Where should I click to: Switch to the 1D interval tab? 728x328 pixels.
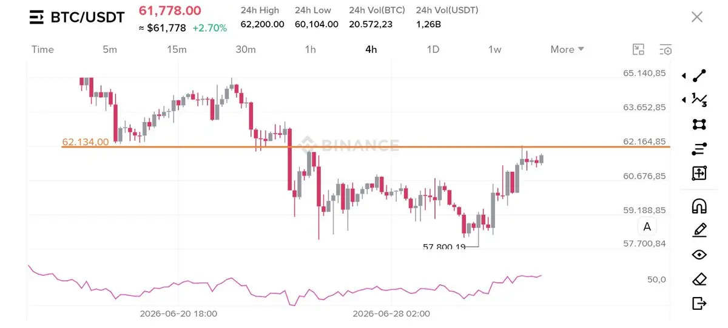click(433, 49)
